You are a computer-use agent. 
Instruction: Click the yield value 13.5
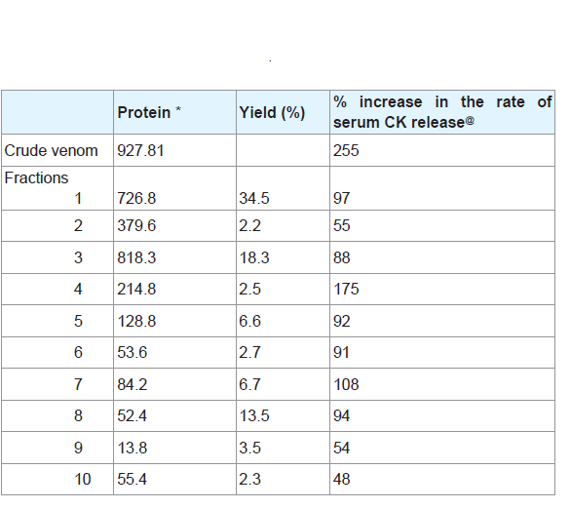pos(254,415)
